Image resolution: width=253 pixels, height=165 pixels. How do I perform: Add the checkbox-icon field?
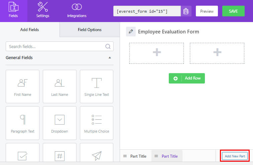pos(23,153)
